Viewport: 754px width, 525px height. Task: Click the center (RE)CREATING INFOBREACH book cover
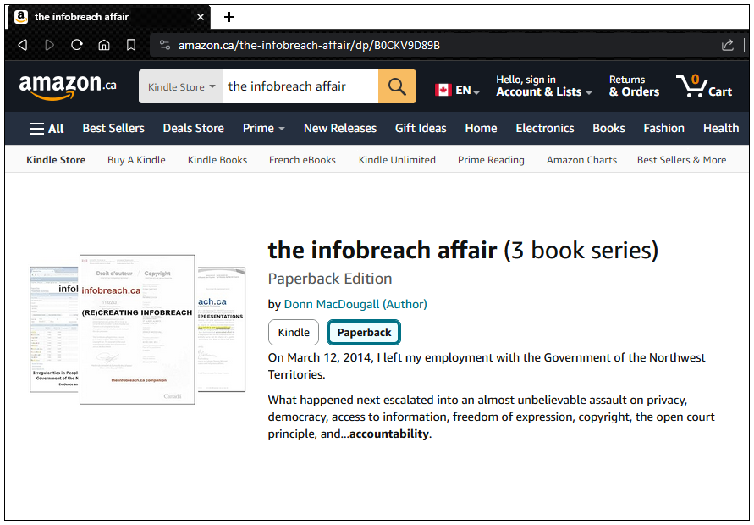pos(138,329)
